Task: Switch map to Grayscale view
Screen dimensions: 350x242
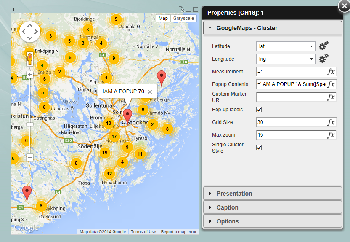Action: pos(183,18)
